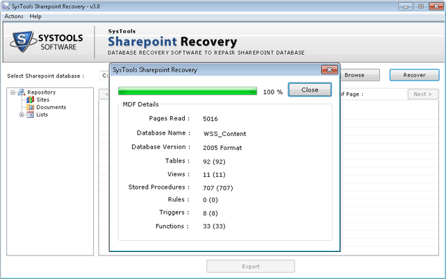Click the Browse button
The image size is (446, 279).
pyautogui.click(x=360, y=75)
